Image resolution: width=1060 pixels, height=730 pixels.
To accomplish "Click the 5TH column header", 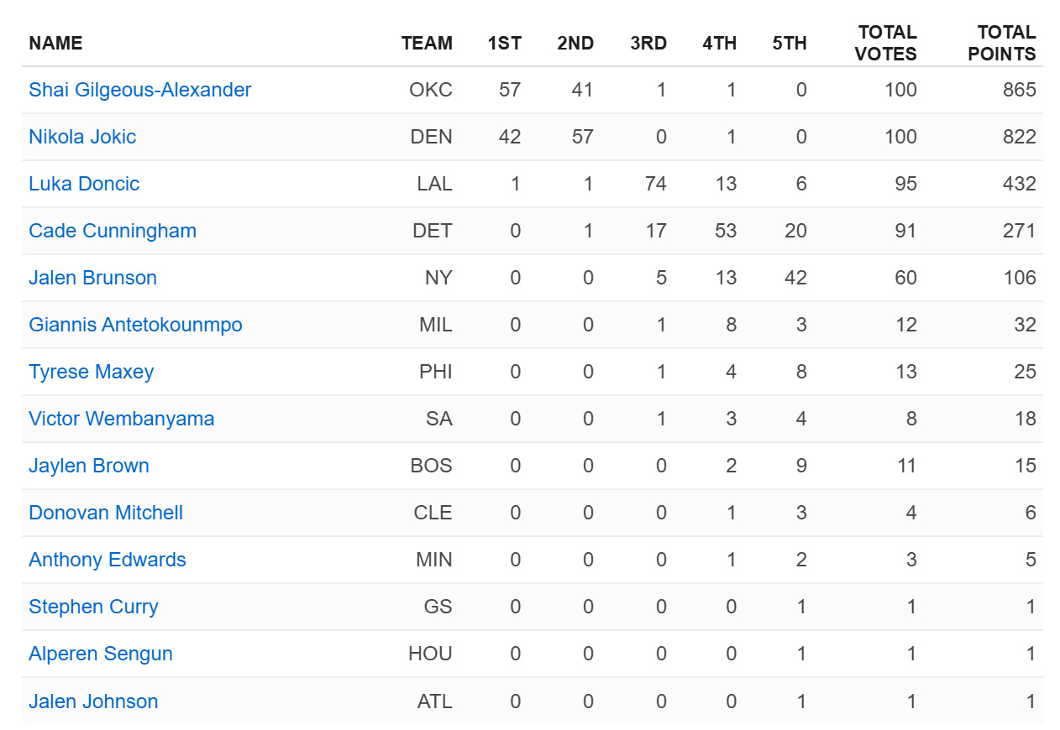I will [790, 44].
